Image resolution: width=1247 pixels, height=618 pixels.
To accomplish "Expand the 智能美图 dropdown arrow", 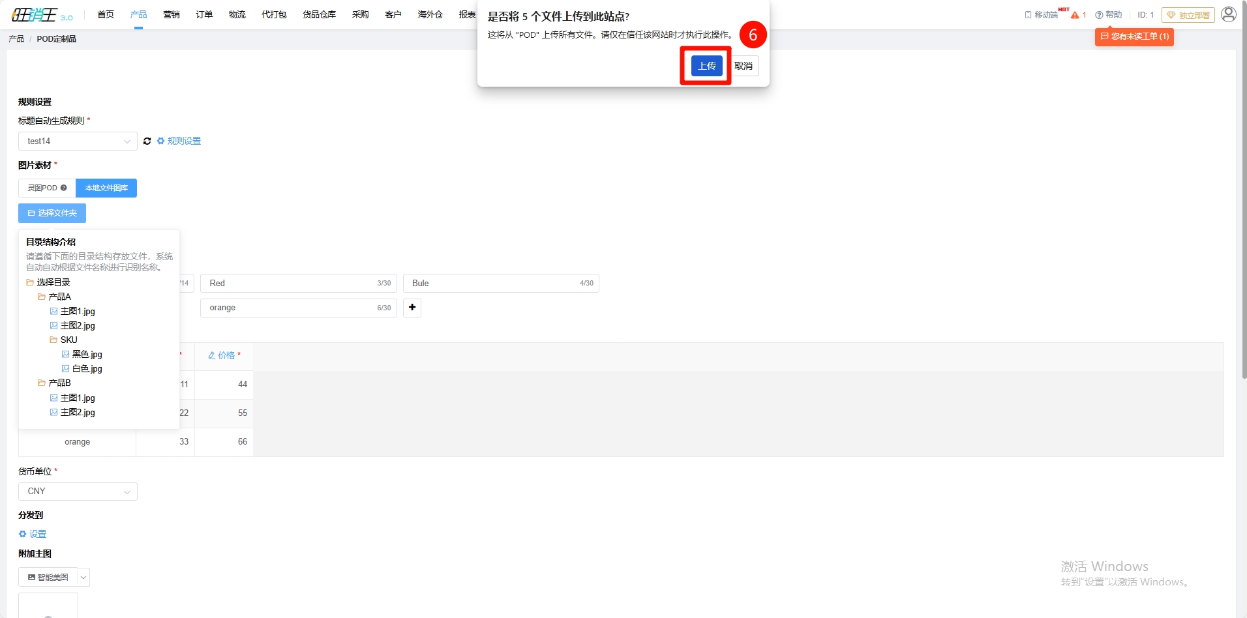I will click(83, 578).
